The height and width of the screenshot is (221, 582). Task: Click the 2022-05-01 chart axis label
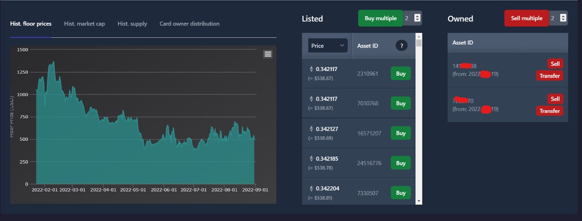click(133, 190)
